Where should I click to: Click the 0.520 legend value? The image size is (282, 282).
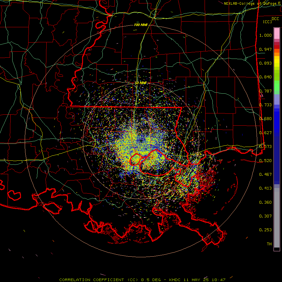click(265, 161)
